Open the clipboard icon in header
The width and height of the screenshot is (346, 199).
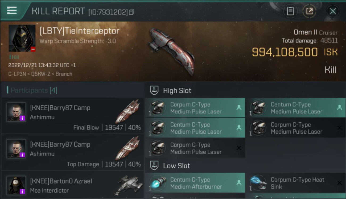coord(290,11)
